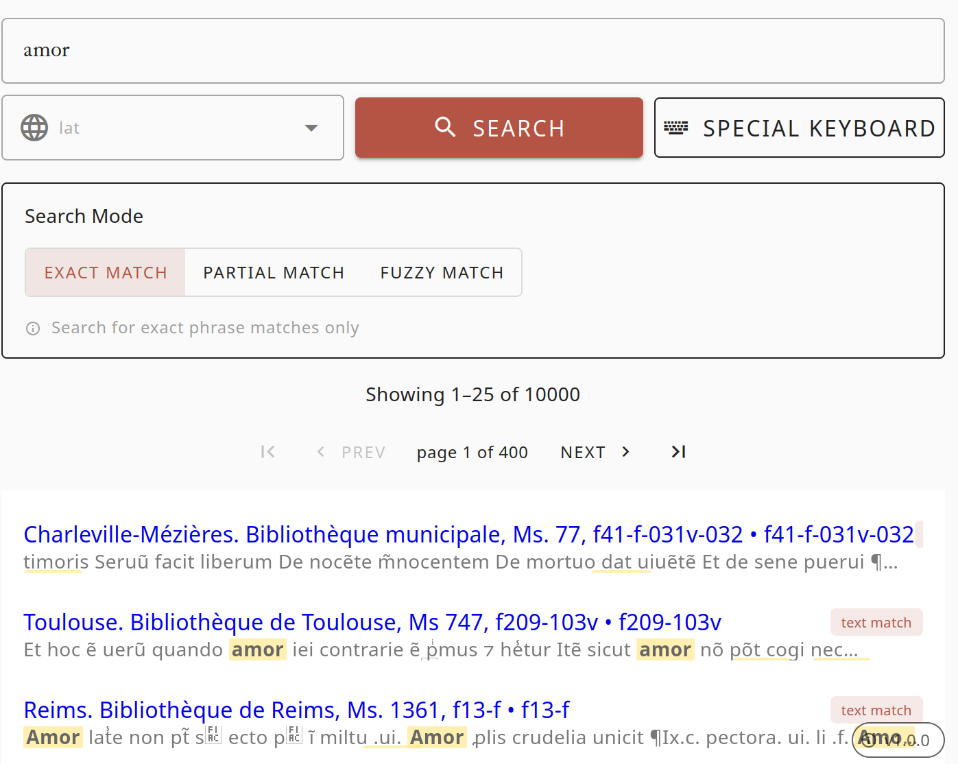Viewport: 958px width, 764px height.
Task: Expand the language dropdown arrow
Action: [x=311, y=128]
